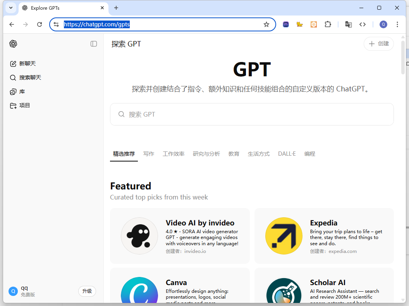Switch to the 写作 tab

tap(149, 154)
